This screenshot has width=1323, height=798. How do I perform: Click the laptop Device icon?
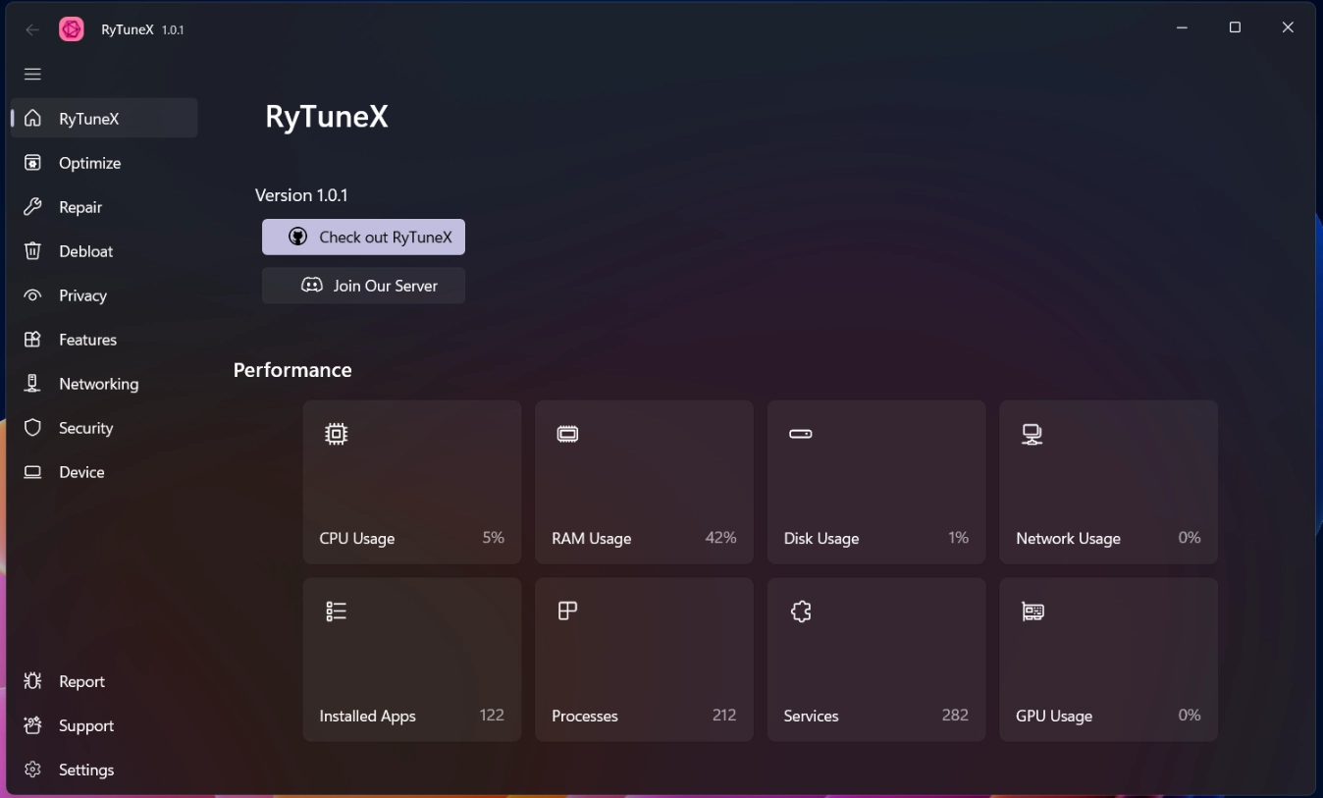pyautogui.click(x=32, y=472)
